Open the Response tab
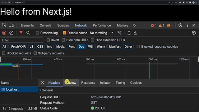This screenshot has width=199, height=112. tap(88, 83)
